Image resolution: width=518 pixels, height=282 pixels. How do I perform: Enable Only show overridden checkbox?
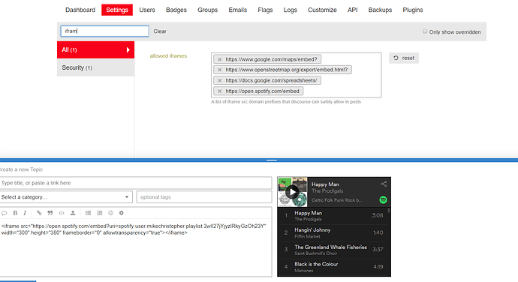point(425,31)
